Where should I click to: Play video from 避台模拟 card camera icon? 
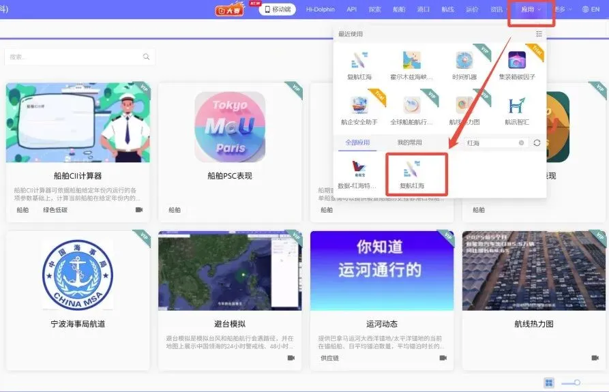coord(291,357)
